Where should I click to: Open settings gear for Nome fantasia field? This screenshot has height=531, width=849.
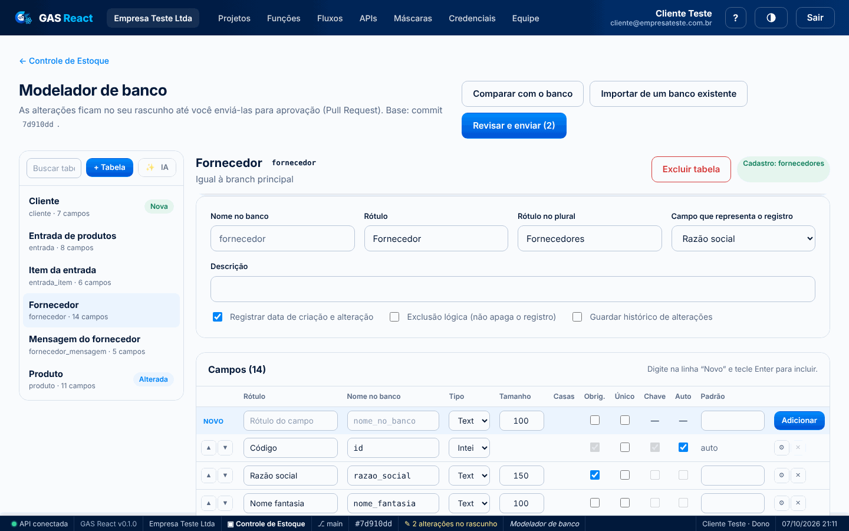point(782,503)
